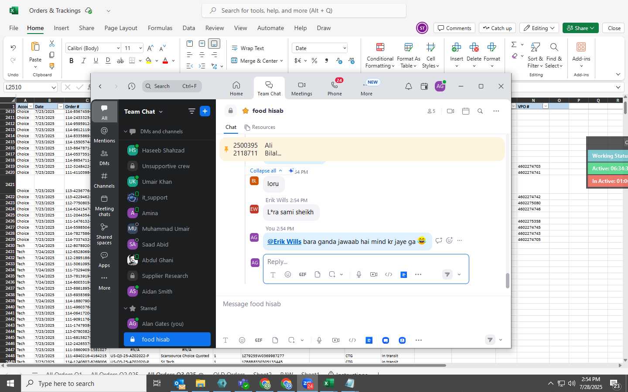
Task: Toggle Wrap Text in Excel
Action: 248,48
